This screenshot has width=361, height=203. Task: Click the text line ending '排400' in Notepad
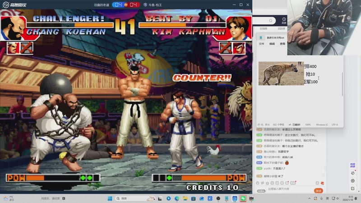tap(310, 66)
